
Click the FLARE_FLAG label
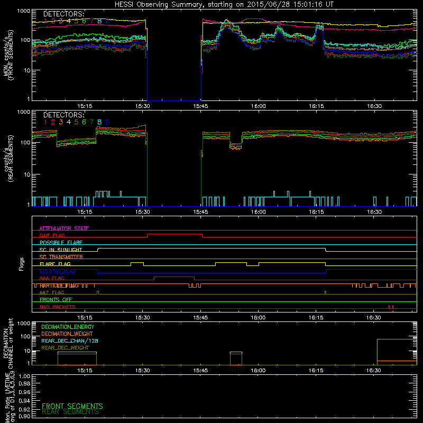point(55,264)
